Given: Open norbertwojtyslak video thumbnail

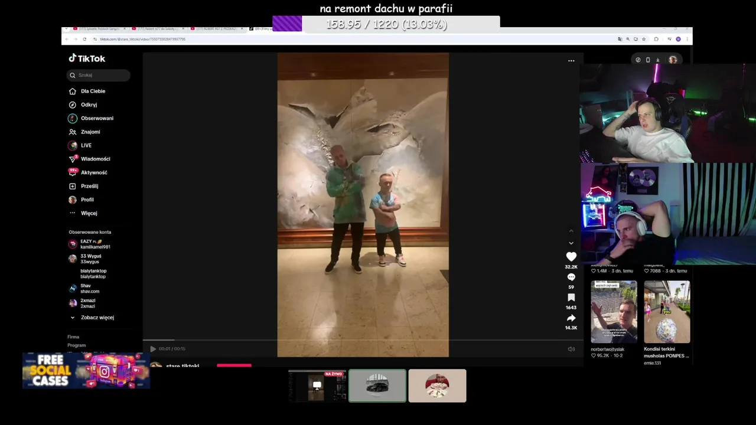Looking at the screenshot, I should [614, 312].
